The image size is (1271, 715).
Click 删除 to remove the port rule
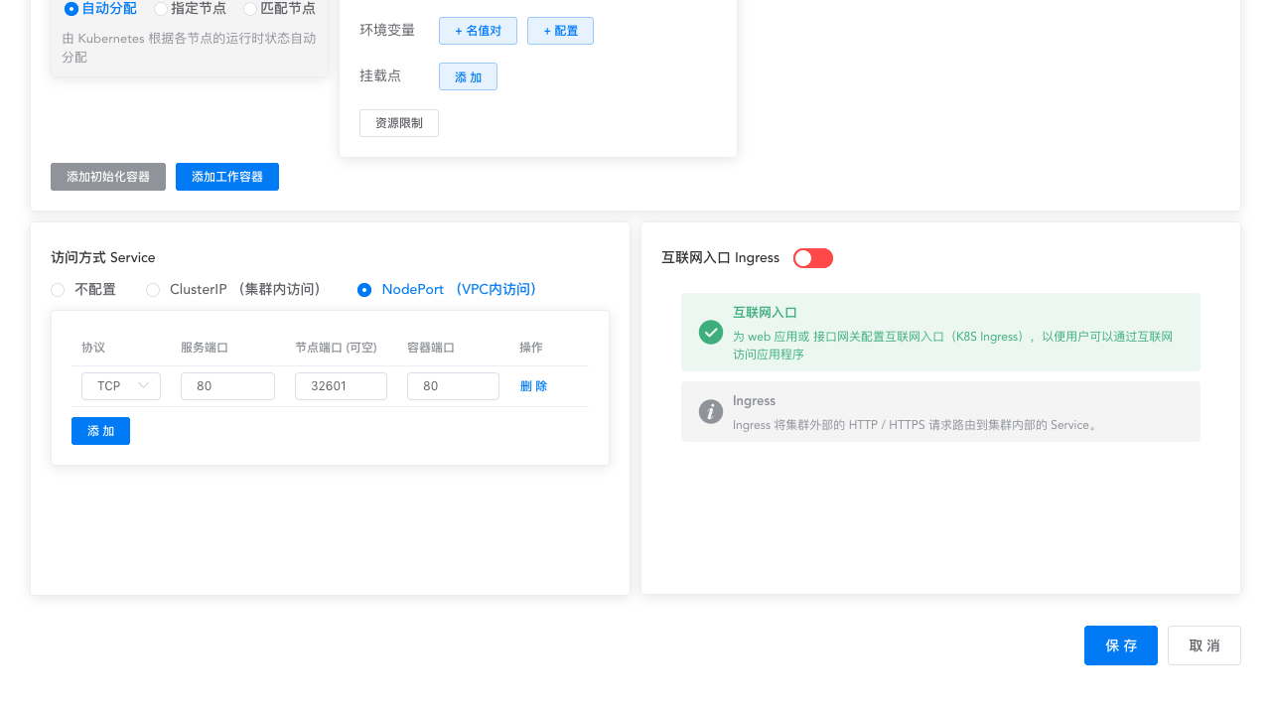pos(533,386)
